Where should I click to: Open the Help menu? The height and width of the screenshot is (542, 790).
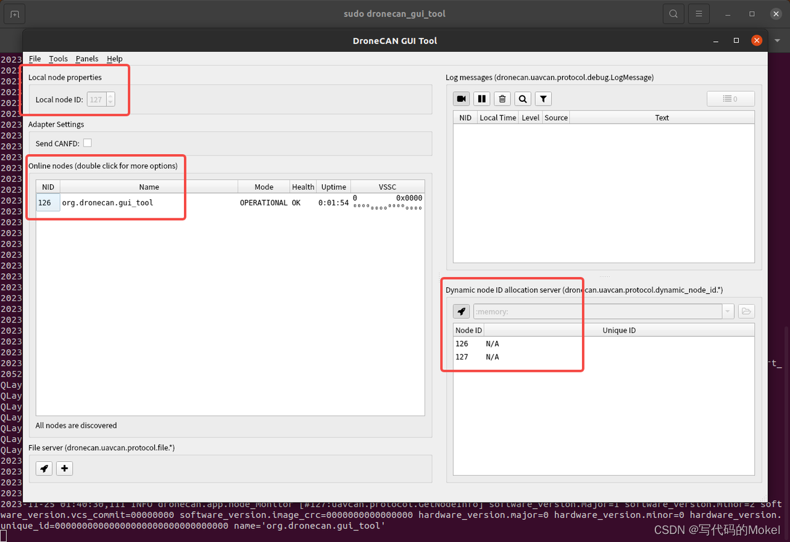[x=114, y=59]
